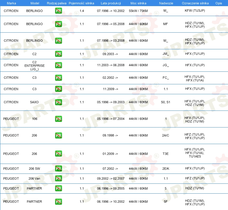
Task: Click the 206 SW model cell
Action: (34, 169)
